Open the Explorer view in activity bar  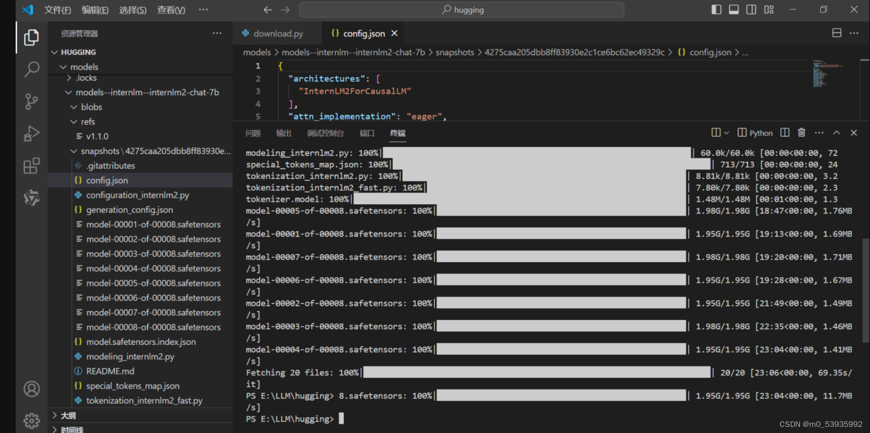click(x=31, y=38)
